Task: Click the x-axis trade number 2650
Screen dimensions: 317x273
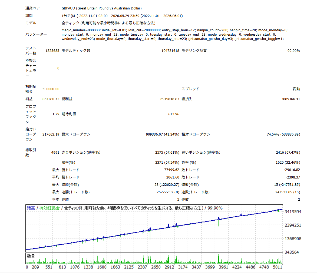Action: tap(156, 267)
